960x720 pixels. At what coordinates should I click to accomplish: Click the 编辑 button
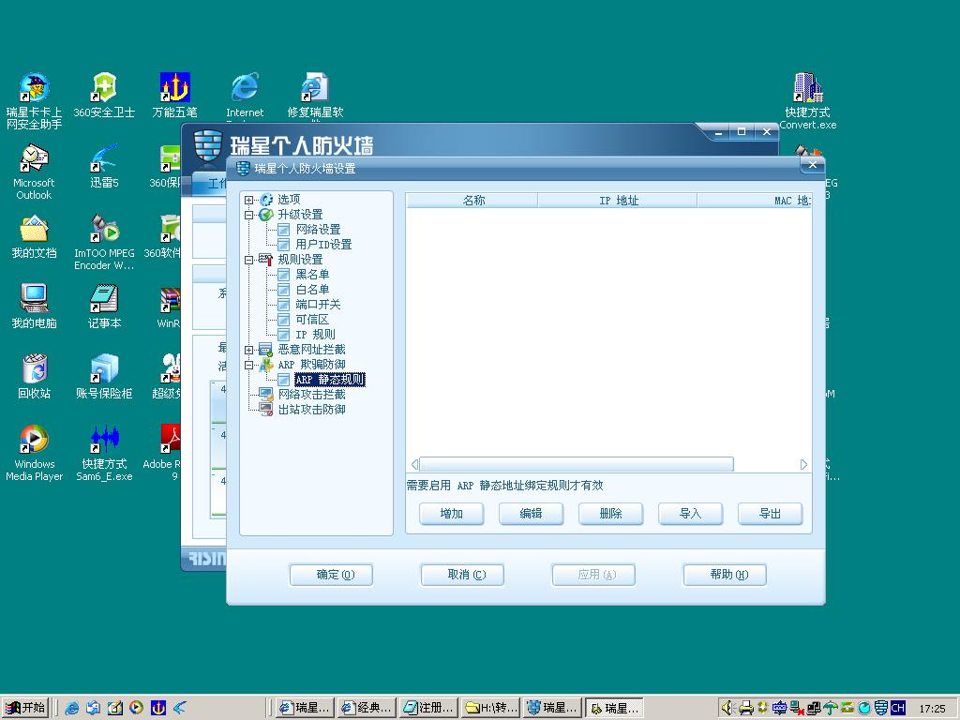(x=531, y=514)
